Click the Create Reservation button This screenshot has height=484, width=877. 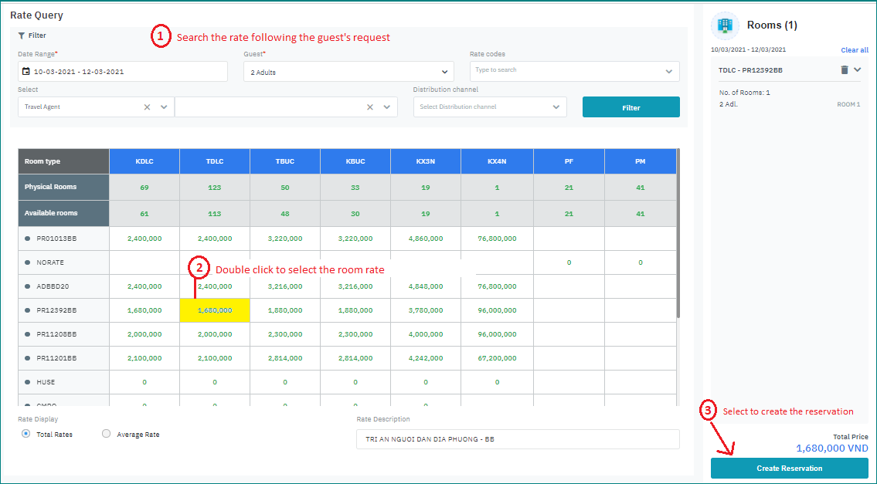pyautogui.click(x=789, y=468)
